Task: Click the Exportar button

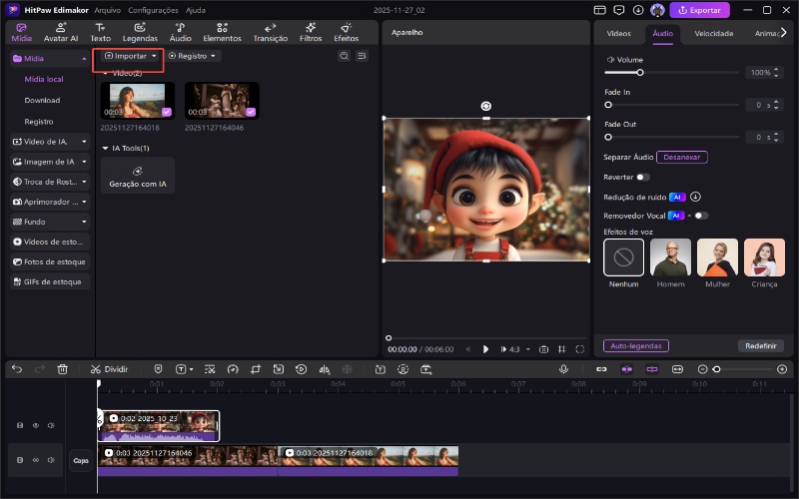Action: (x=699, y=10)
